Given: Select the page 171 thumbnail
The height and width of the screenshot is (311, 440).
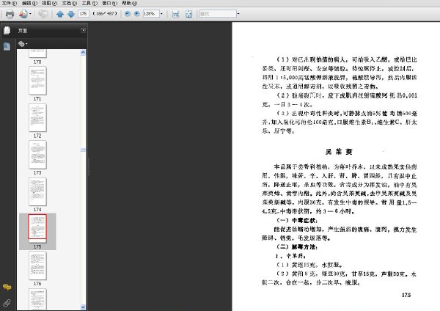Looking at the screenshot, I should tap(37, 81).
